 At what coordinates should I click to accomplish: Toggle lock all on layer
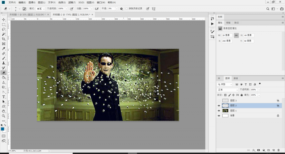[242, 95]
